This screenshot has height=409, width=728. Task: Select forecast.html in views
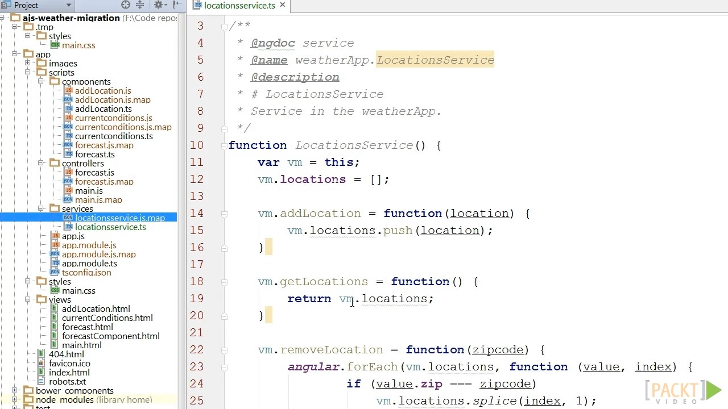click(88, 327)
